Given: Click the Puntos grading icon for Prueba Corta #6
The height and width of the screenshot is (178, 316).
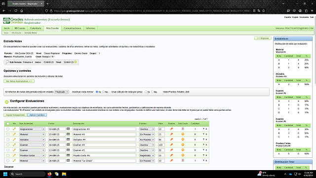Looking at the screenshot, I should point(171,155).
